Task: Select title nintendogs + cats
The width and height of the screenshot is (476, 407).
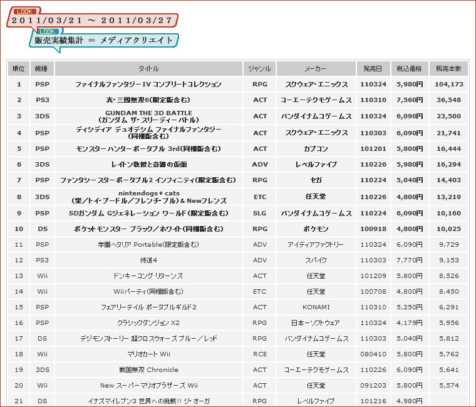Action: [x=149, y=193]
